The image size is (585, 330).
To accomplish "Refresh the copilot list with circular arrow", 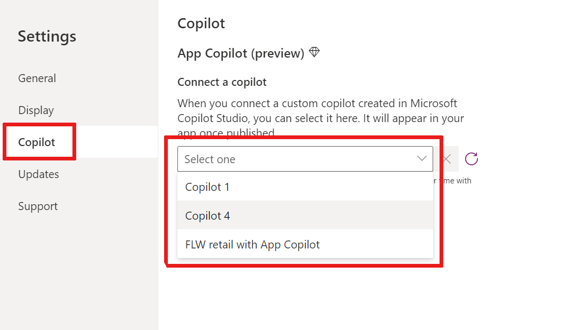I will 471,159.
